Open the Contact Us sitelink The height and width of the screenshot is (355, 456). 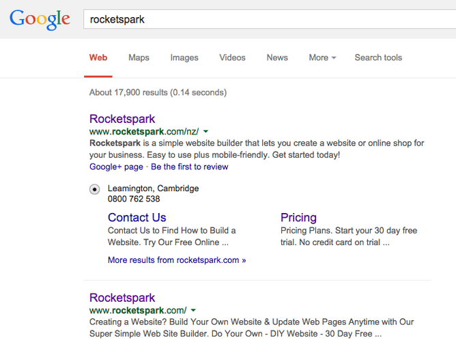pyautogui.click(x=137, y=218)
